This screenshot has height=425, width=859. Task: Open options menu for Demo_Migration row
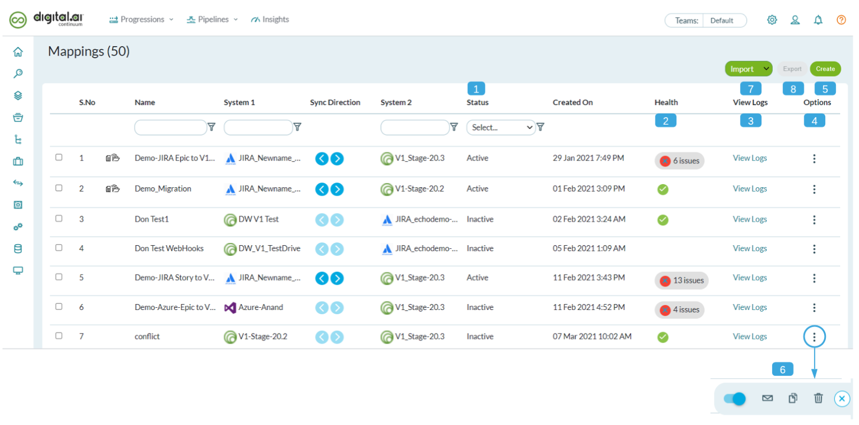[x=814, y=189]
